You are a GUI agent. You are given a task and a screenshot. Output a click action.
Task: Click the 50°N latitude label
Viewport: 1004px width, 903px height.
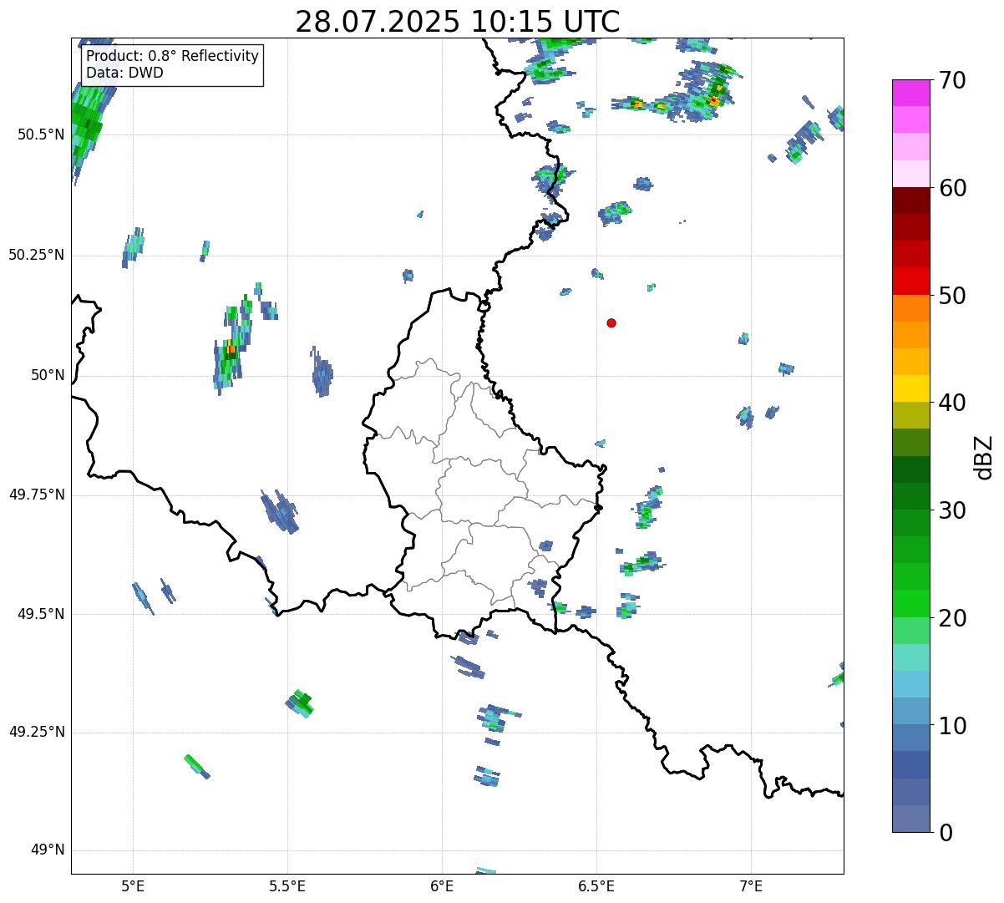point(48,376)
